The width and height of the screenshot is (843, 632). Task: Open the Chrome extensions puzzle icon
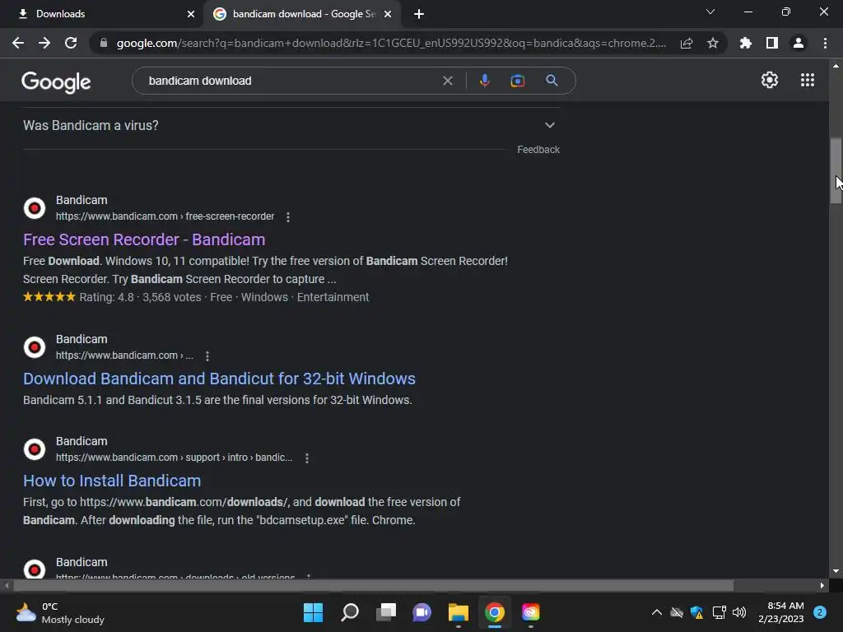tap(746, 43)
